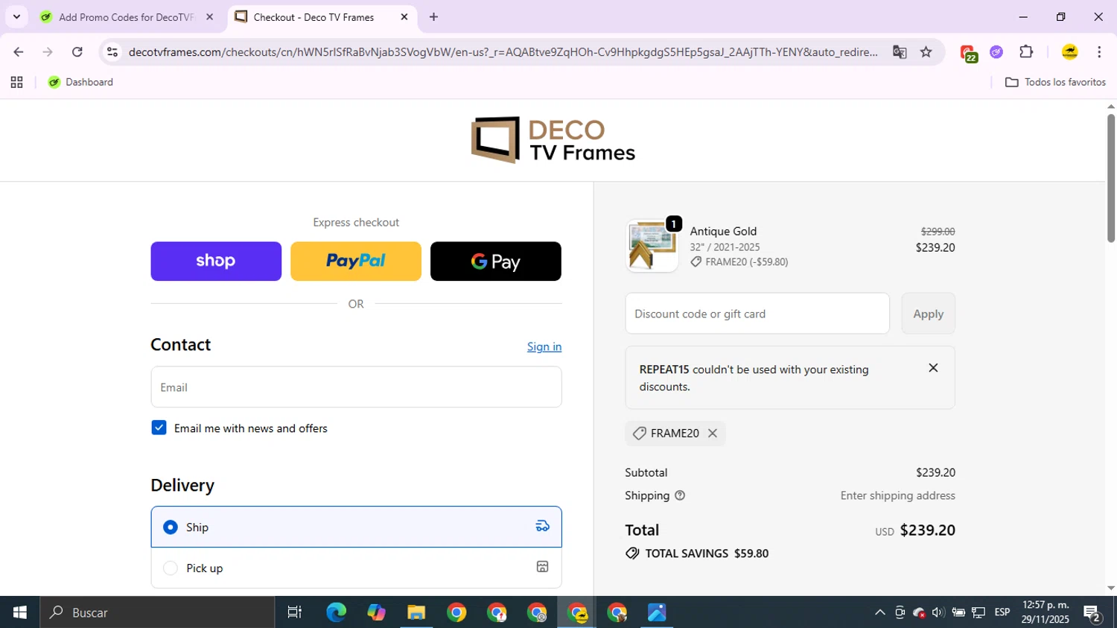The image size is (1117, 628).
Task: Close the Add Promo Codes tab
Action: point(209,17)
